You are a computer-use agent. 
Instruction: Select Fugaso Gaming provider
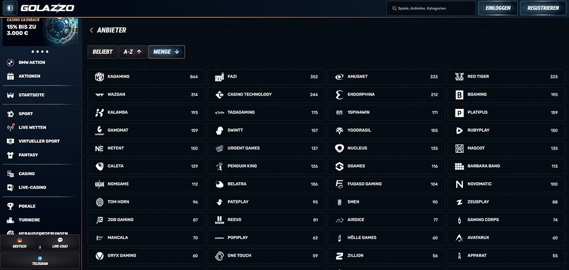tap(386, 184)
